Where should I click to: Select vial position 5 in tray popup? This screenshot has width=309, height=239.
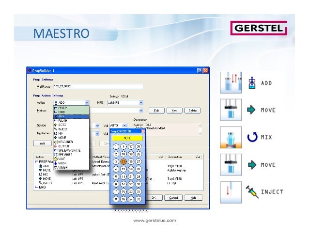click(x=116, y=176)
